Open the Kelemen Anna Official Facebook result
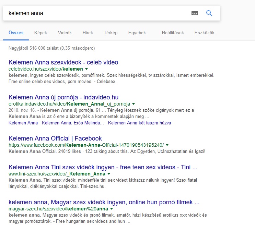This screenshot has height=231, width=255. [55, 138]
